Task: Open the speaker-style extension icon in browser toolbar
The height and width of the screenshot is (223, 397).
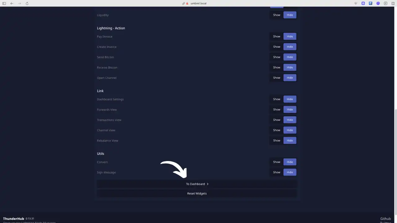Action: (356, 3)
